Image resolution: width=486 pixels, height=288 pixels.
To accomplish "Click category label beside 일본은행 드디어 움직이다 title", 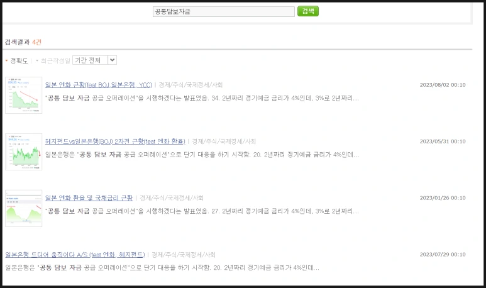I will tap(183, 255).
